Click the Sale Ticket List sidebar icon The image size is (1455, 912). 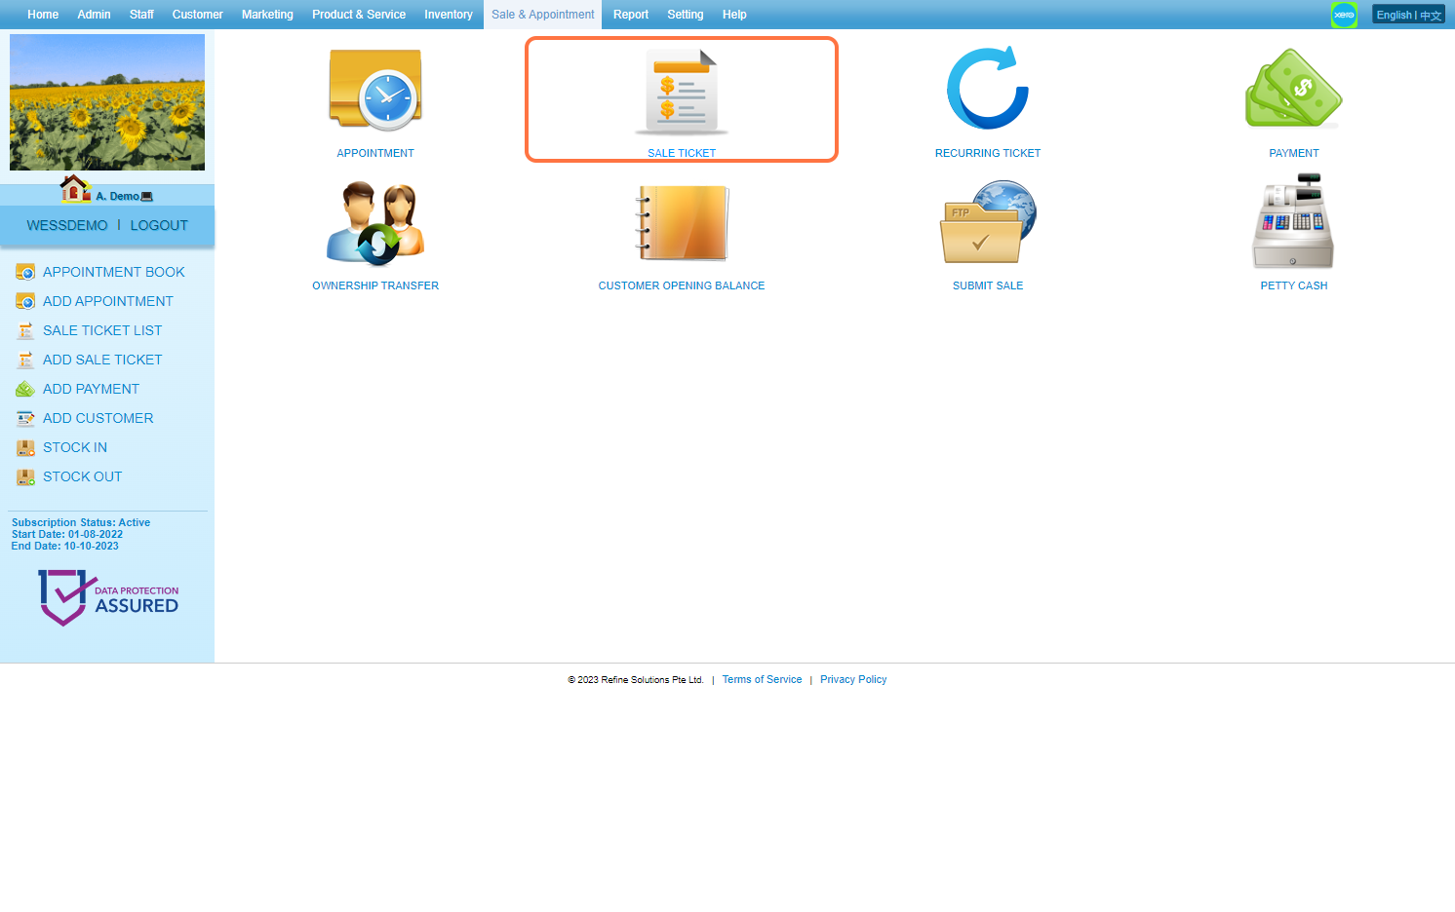point(25,330)
